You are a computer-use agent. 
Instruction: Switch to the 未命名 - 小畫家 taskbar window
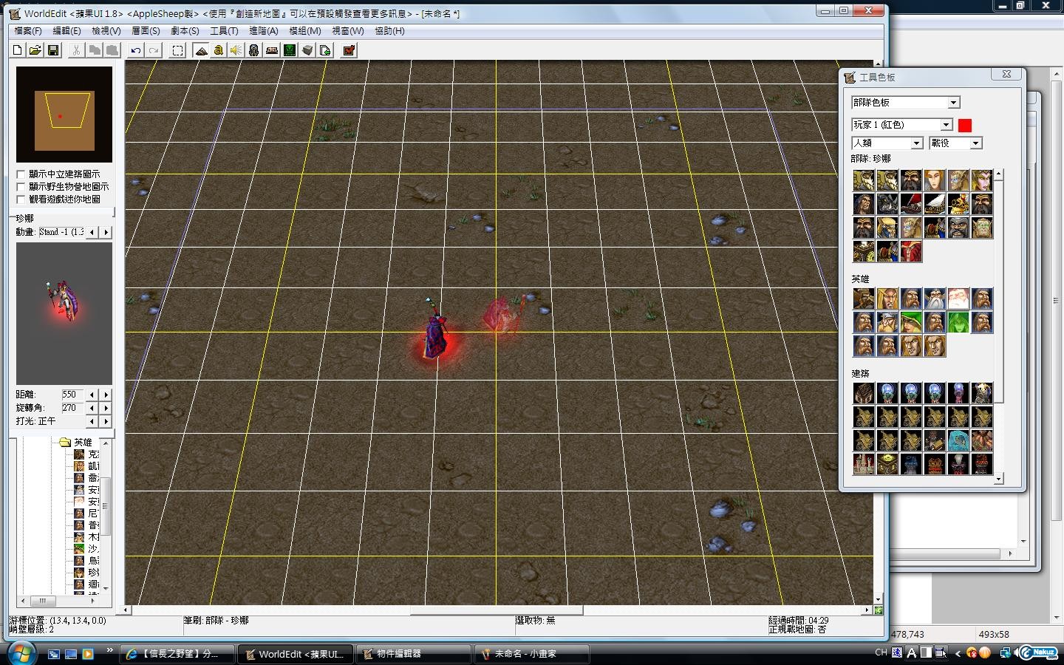[532, 654]
